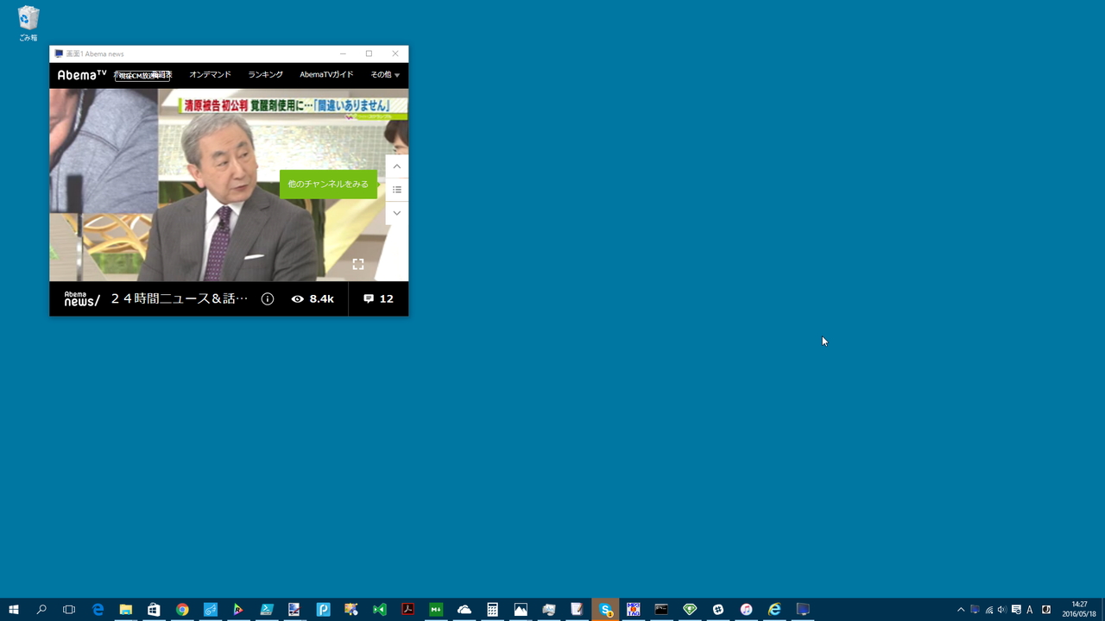This screenshot has height=621, width=1105.
Task: Click the 他のチャンネルをみる green button
Action: [x=328, y=184]
